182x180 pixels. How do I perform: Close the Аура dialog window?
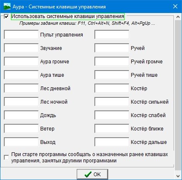coord(175,6)
